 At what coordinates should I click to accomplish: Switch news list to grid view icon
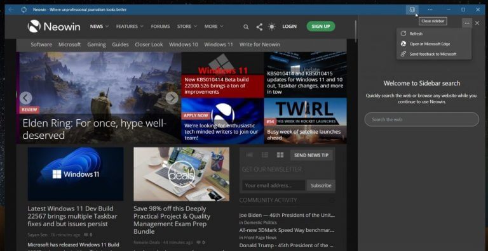(x=280, y=155)
